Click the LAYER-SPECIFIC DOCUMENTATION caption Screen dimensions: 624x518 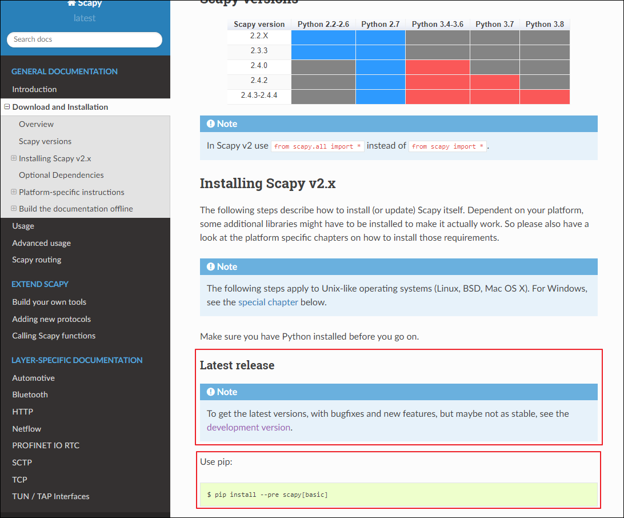coord(77,360)
